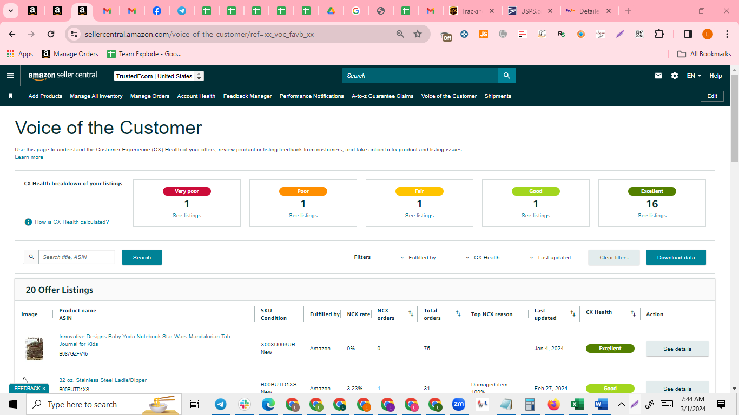Open the Seller Central hamburger menu
739x415 pixels.
[10, 76]
